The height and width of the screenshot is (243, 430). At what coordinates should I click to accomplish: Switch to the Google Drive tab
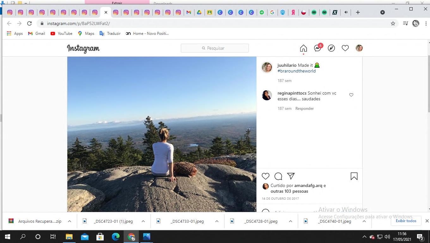[199, 12]
